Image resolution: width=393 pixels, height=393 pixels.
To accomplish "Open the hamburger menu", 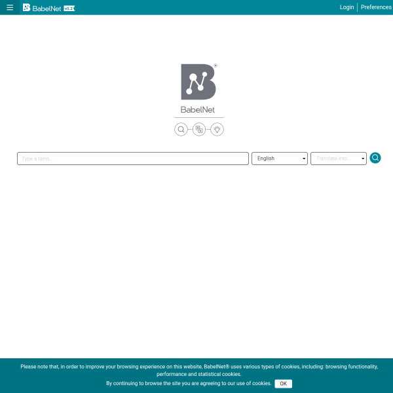I will click(x=10, y=7).
